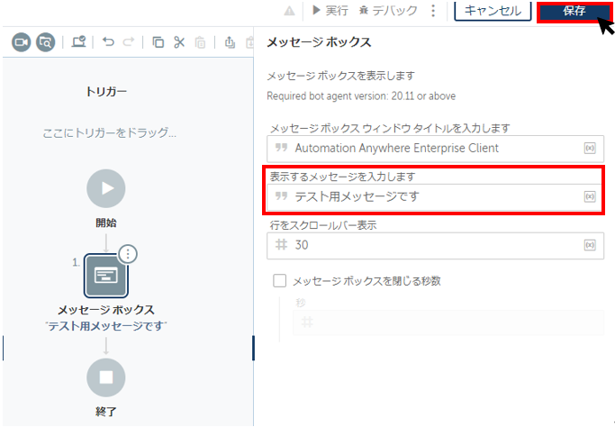Viewport: 615px width, 427px height.
Task: Click the トリガー heading text
Action: pyautogui.click(x=106, y=92)
